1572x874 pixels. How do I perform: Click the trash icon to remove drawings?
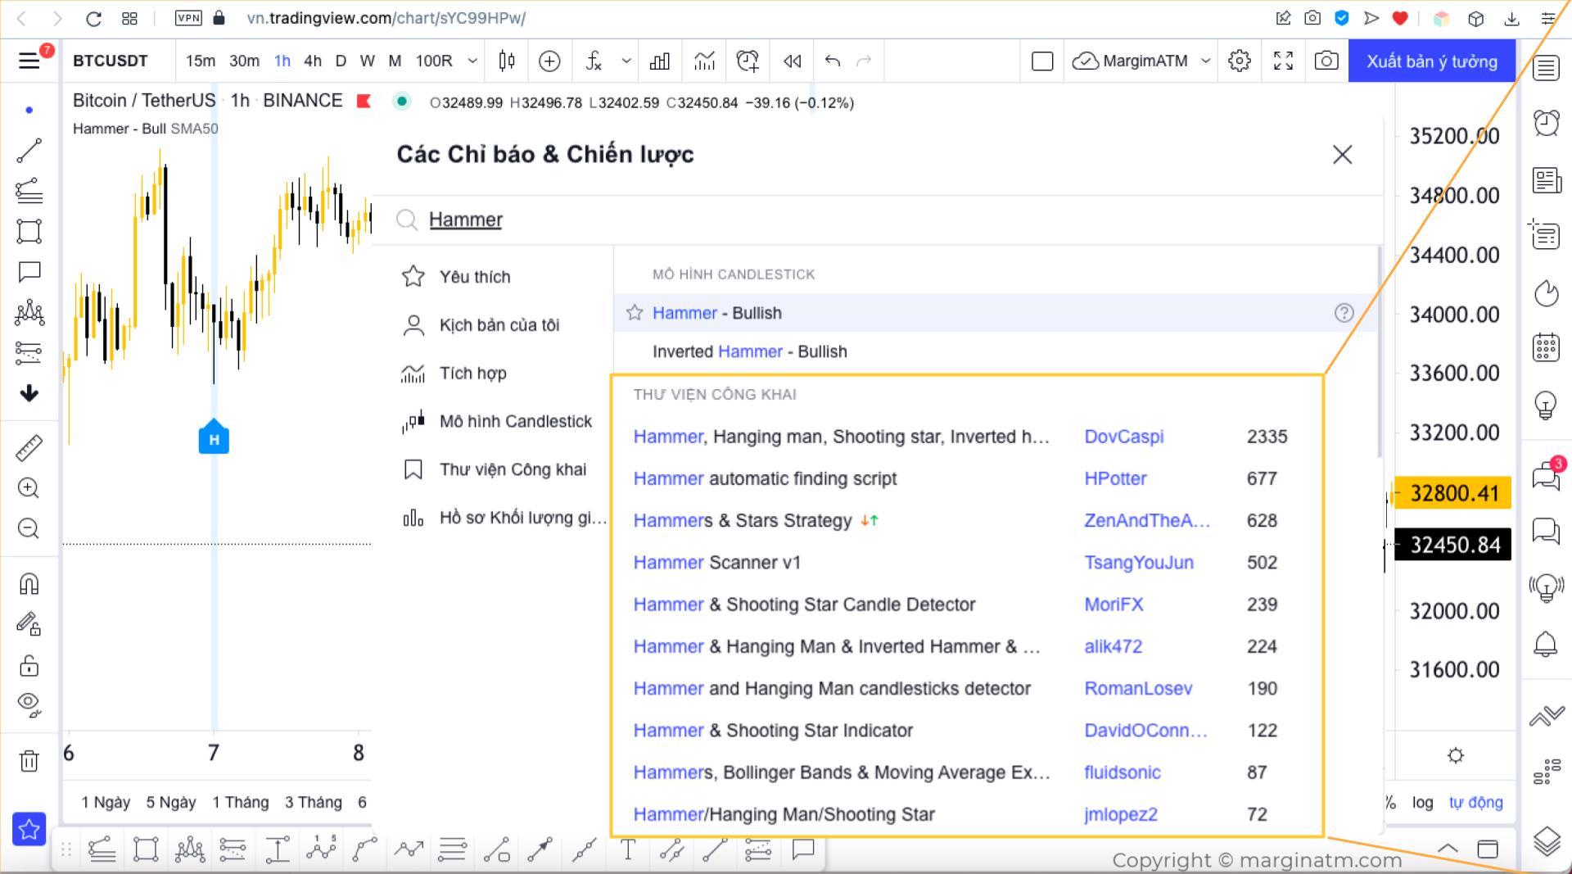tap(29, 761)
